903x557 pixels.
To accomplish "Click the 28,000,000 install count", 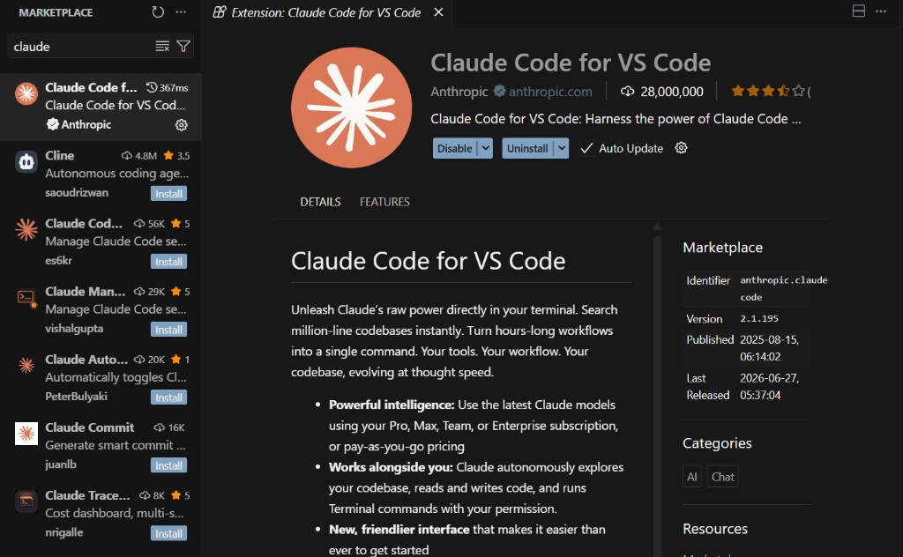I will pyautogui.click(x=671, y=92).
